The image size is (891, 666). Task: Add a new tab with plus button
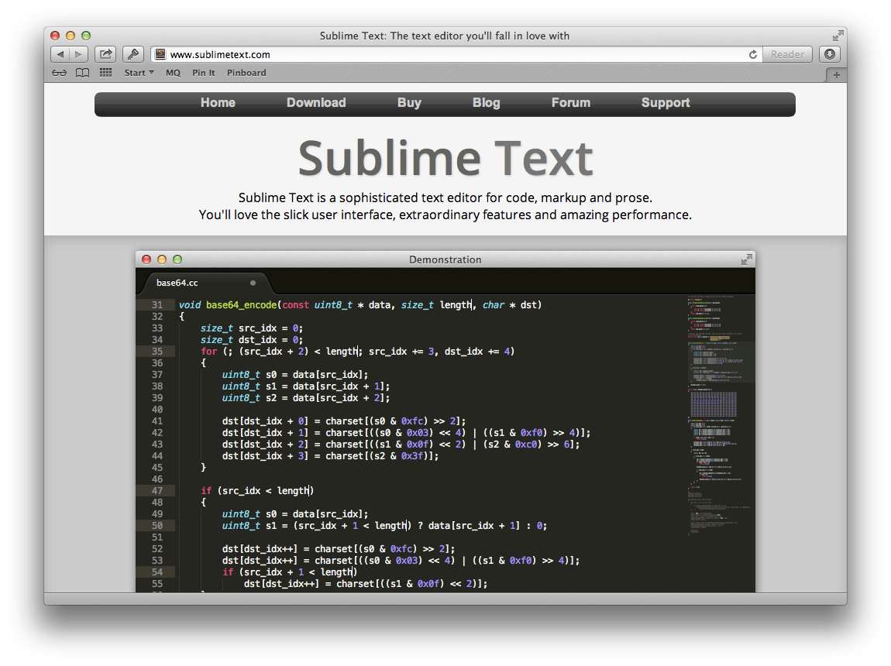point(837,75)
